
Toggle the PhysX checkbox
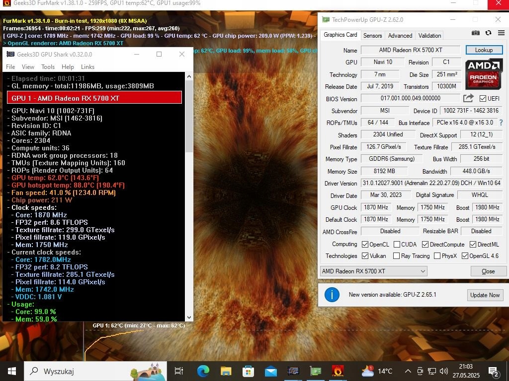[x=437, y=256]
